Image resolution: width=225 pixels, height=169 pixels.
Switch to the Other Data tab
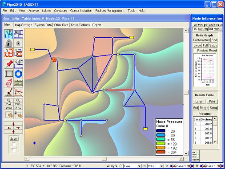tap(61, 25)
